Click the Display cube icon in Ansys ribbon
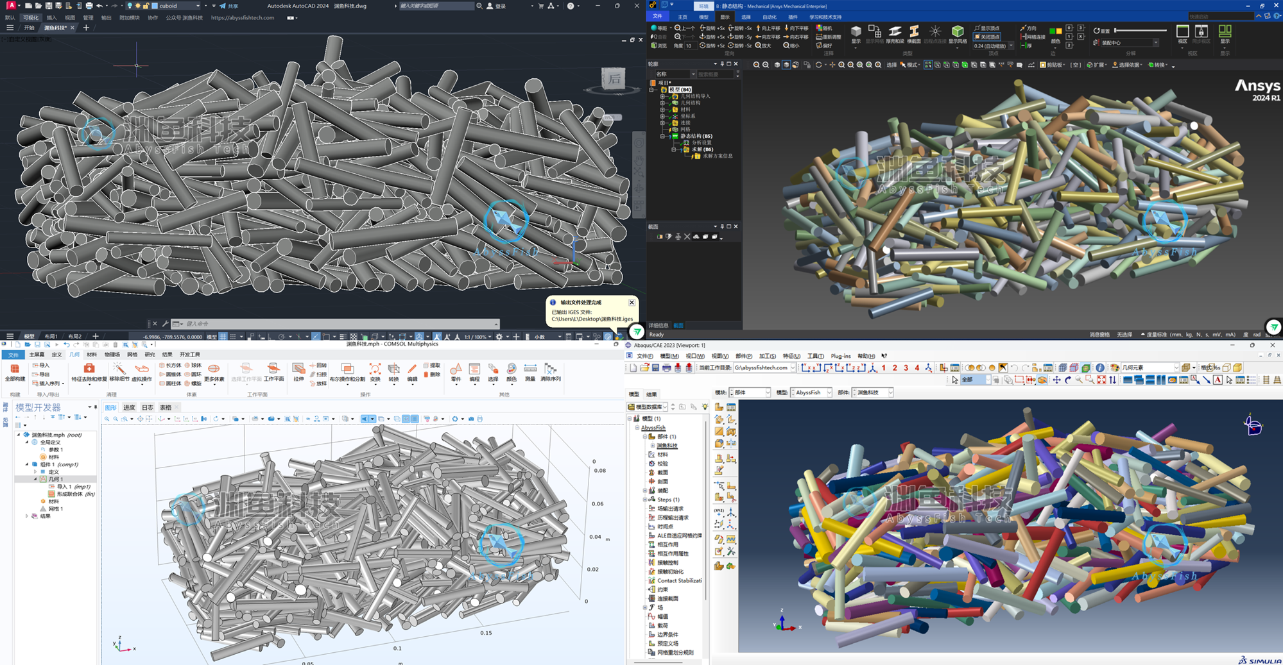 click(x=856, y=31)
